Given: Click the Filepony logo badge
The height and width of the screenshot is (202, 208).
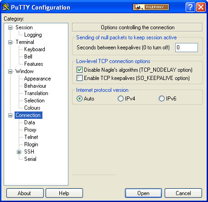Looking at the screenshot, I should point(151,7).
